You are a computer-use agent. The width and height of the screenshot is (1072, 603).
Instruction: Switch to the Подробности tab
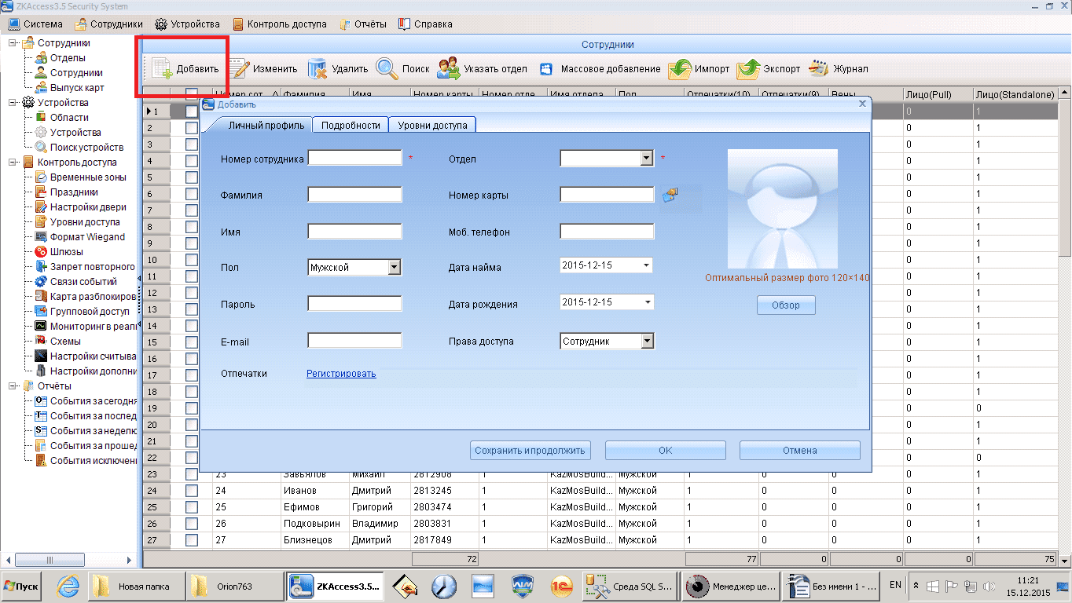(351, 125)
